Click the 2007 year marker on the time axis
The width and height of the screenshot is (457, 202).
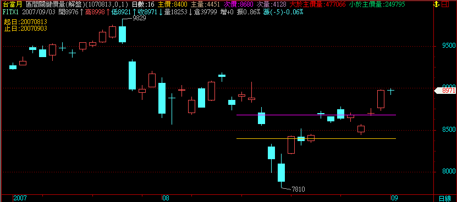coord(20,199)
